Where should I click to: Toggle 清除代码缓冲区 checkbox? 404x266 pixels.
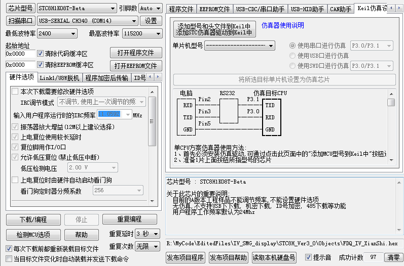(40, 54)
